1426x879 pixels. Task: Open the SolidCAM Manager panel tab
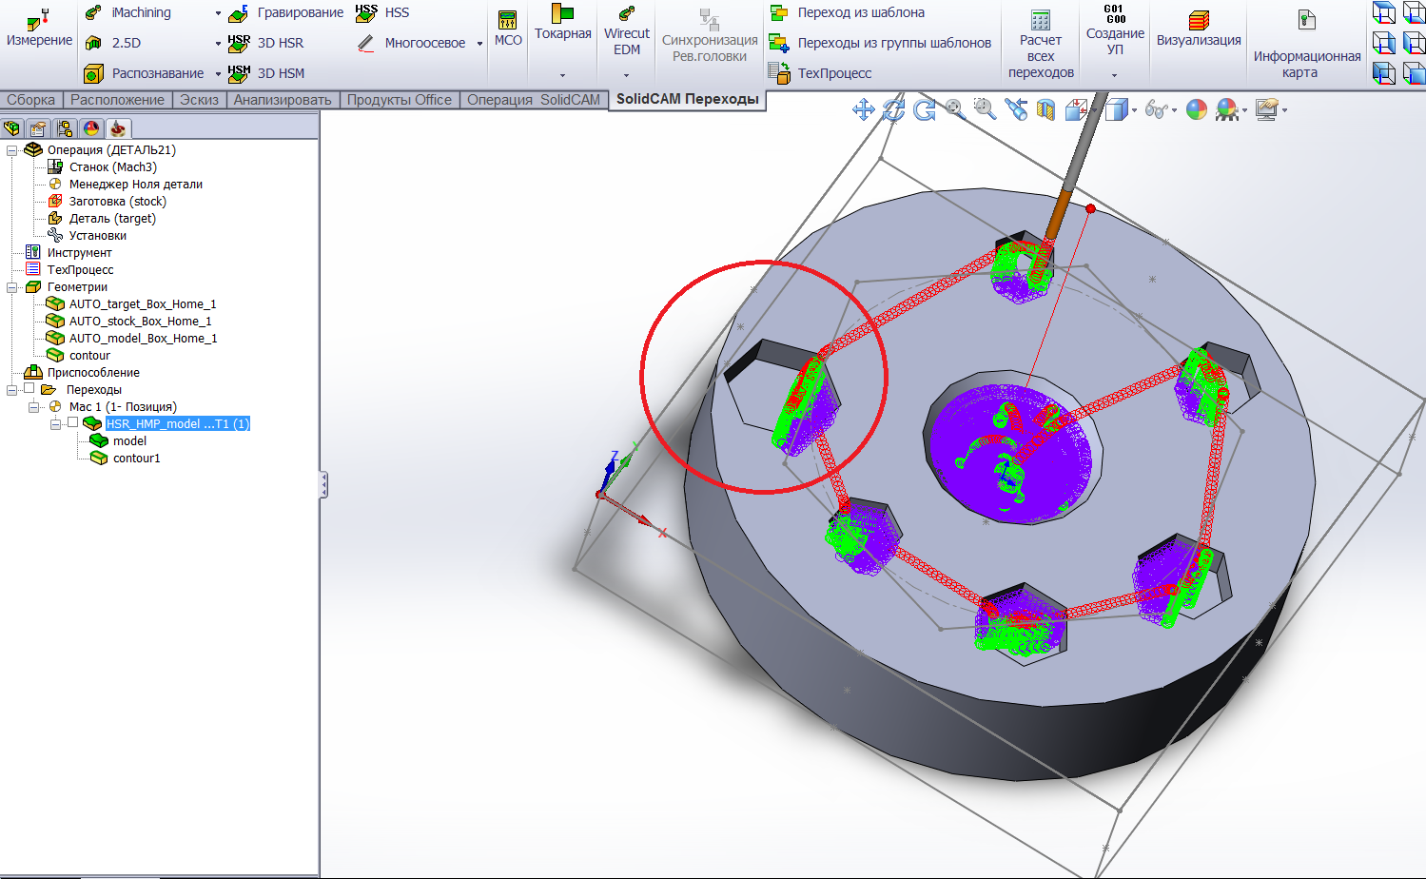coord(118,128)
